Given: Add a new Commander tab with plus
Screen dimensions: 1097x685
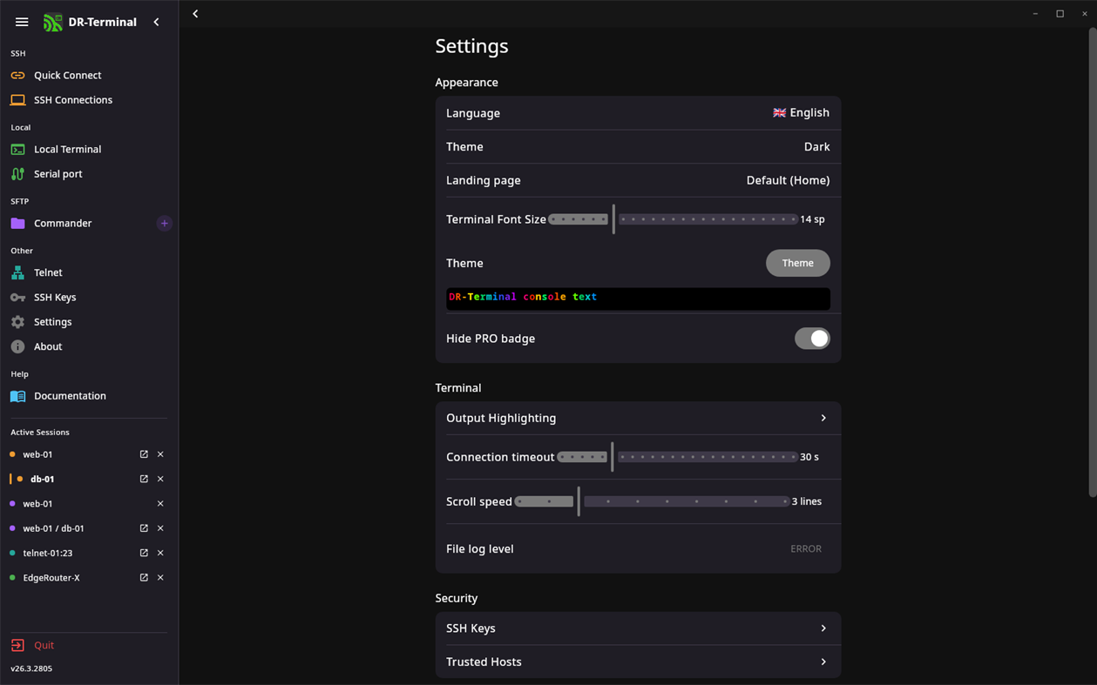Looking at the screenshot, I should [164, 224].
